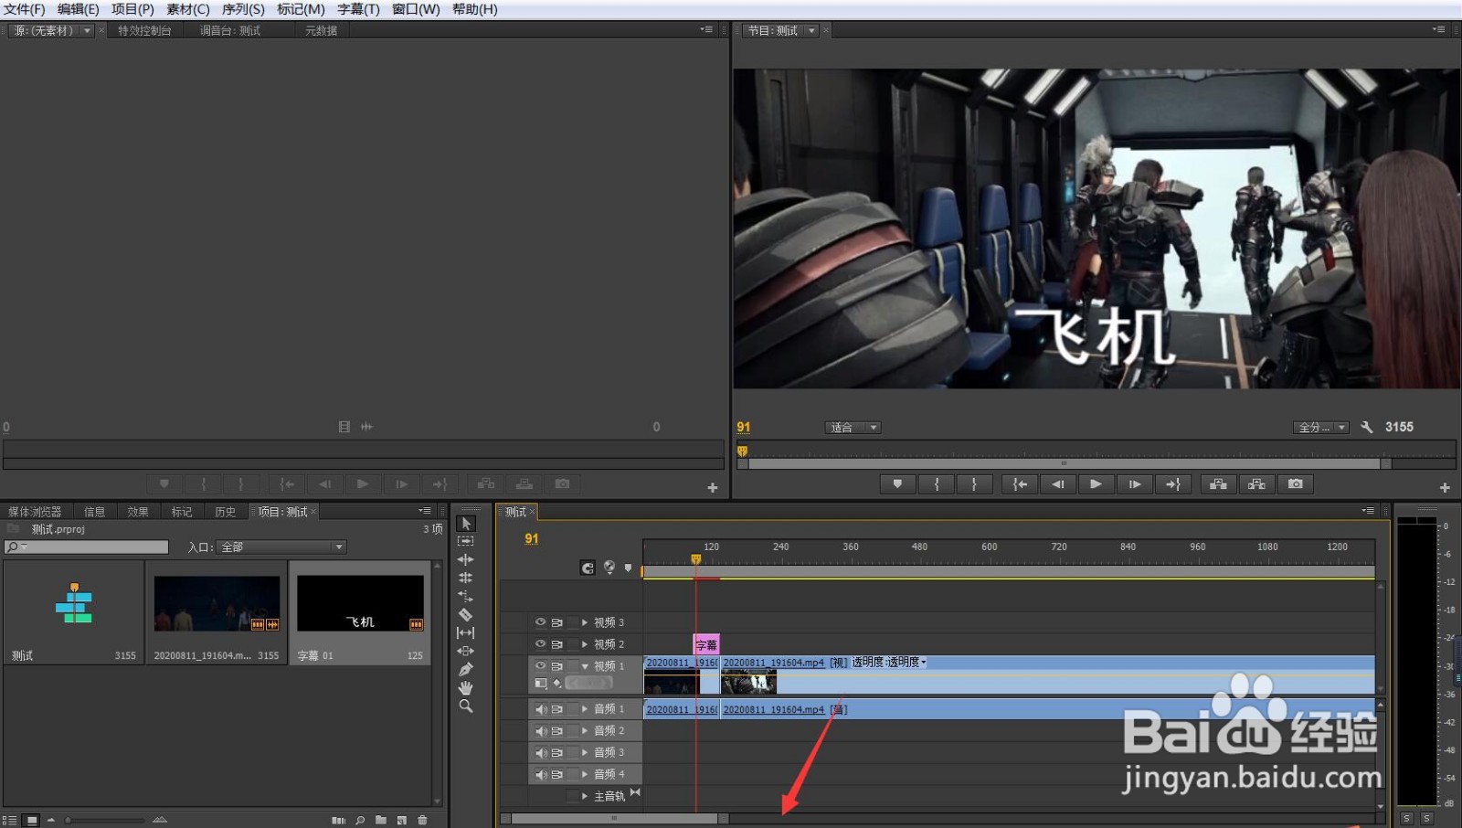Screen dimensions: 1462x828
Task: Select the Razor tool
Action: coord(466,614)
